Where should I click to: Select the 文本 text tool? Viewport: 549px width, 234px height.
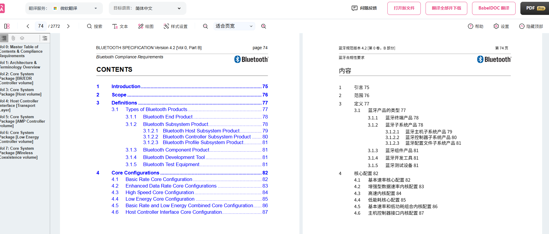(120, 26)
